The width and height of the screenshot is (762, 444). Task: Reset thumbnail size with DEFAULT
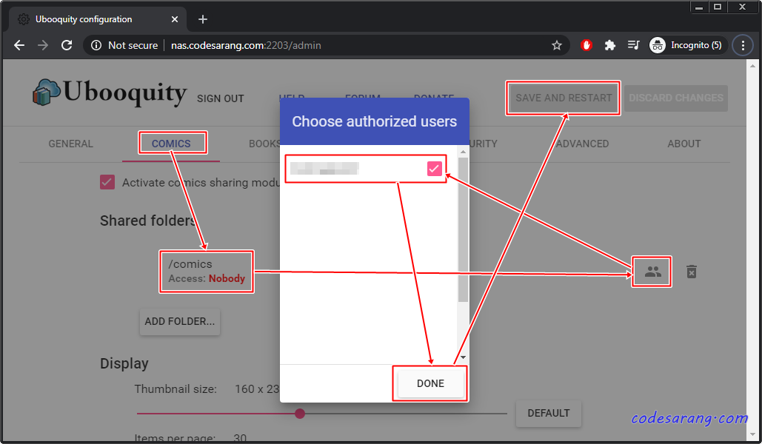548,413
